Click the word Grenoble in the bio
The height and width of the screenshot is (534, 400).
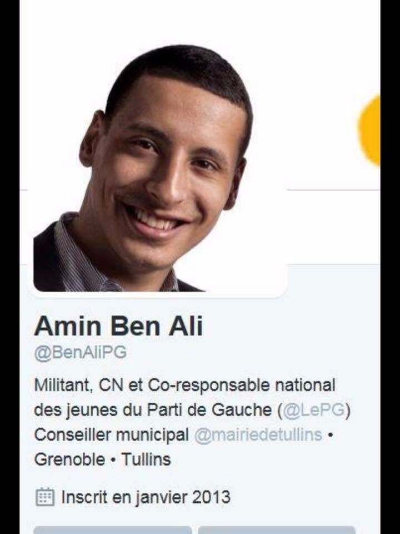coord(69,460)
